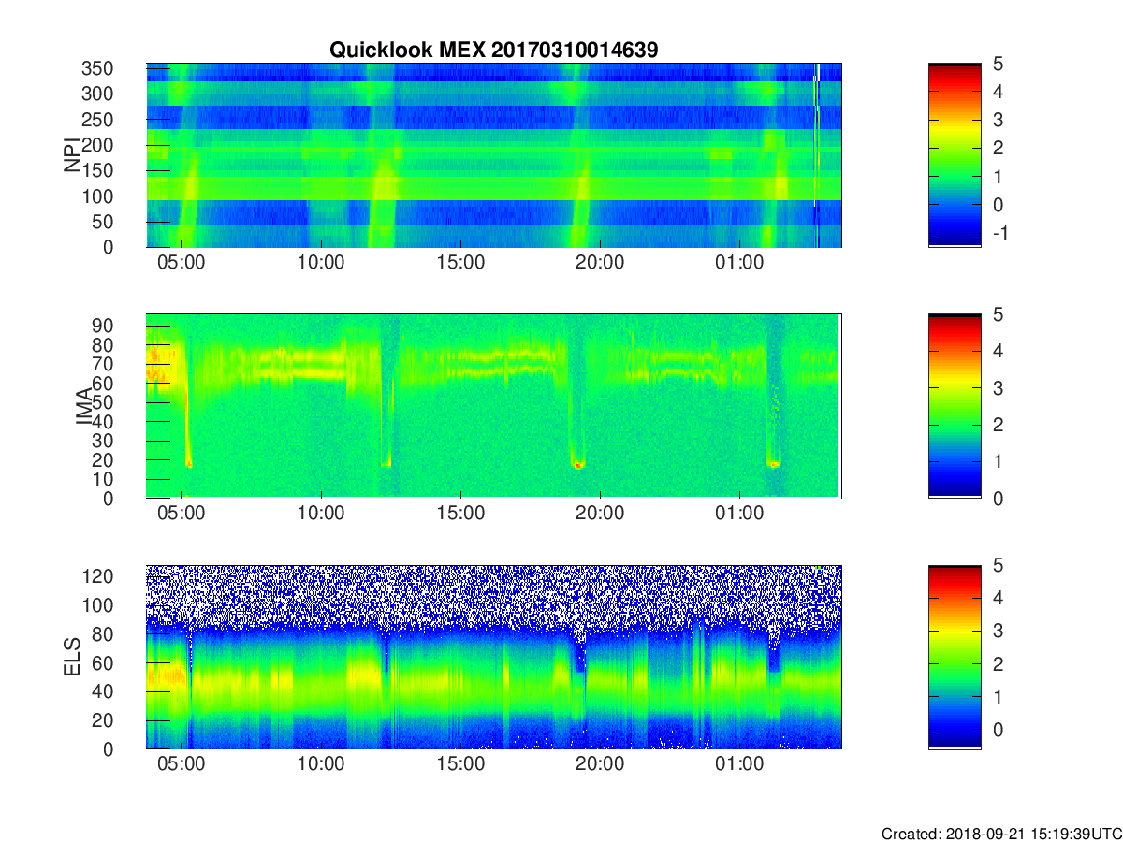This screenshot has width=1123, height=842.
Task: Click the Created 2018-09-21 timestamp text
Action: click(1001, 834)
